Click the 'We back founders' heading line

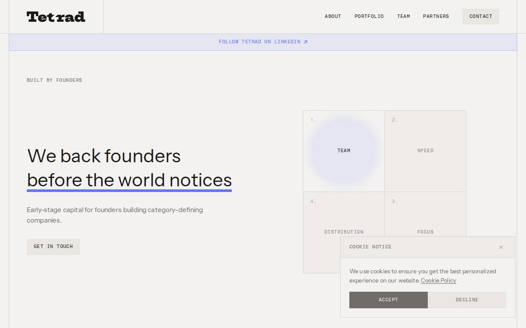104,156
